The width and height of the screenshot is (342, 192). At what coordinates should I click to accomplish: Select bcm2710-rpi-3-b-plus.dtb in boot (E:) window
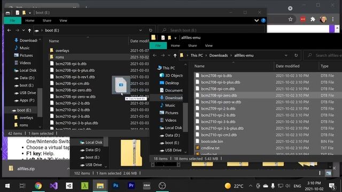[x=77, y=123]
